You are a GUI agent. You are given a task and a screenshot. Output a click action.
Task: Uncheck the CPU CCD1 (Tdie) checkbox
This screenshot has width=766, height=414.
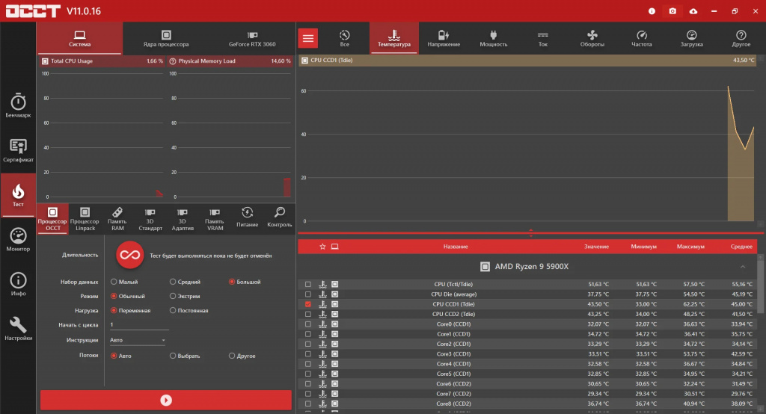[x=307, y=304]
